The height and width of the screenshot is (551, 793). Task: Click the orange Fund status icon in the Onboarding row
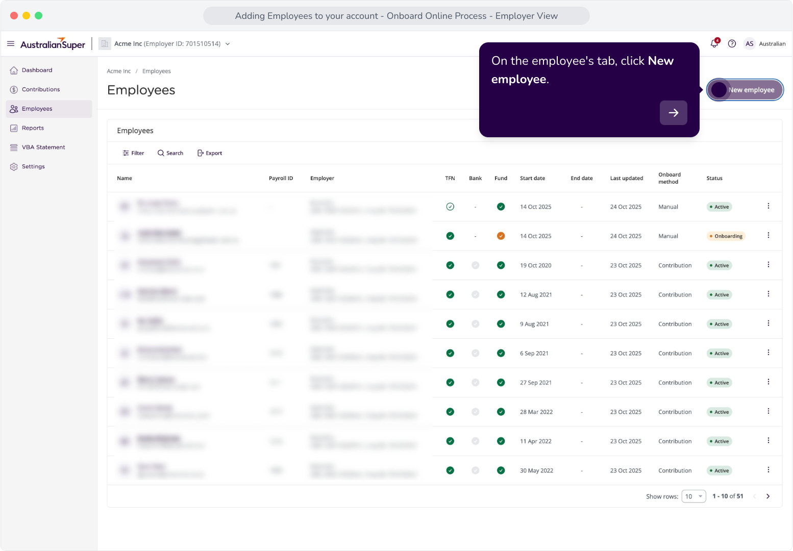[501, 236]
